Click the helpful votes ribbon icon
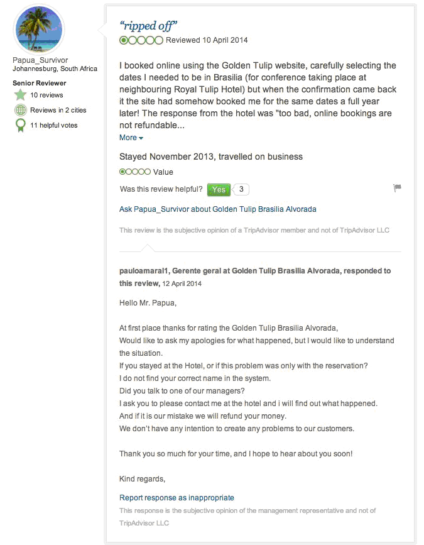The width and height of the screenshot is (424, 545). 20,125
